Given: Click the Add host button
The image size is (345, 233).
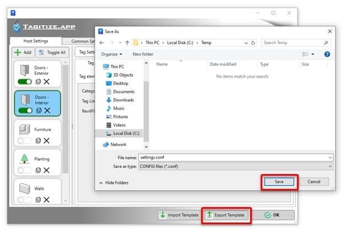Looking at the screenshot, I should [x=23, y=52].
